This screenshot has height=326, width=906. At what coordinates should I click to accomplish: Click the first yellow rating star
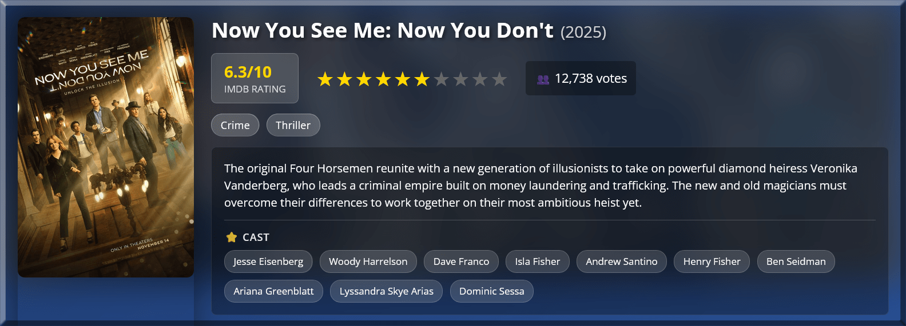[x=325, y=79]
